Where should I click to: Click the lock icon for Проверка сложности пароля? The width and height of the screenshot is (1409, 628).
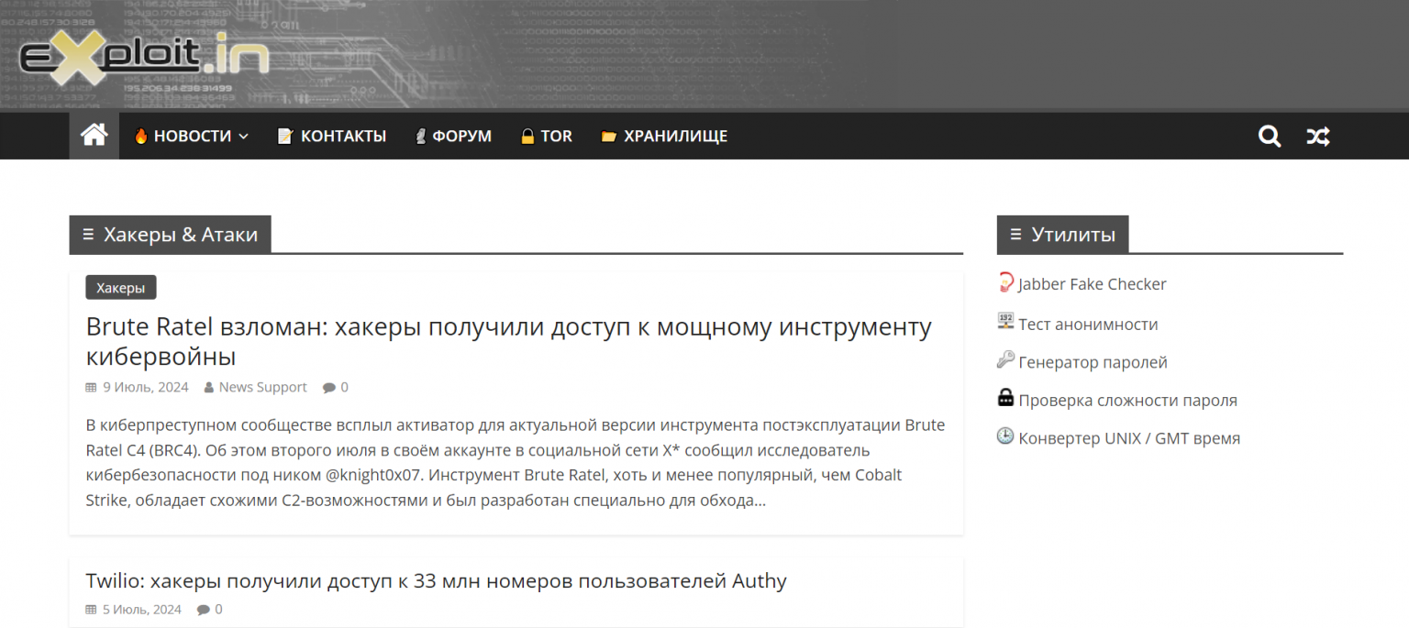[x=1004, y=398]
